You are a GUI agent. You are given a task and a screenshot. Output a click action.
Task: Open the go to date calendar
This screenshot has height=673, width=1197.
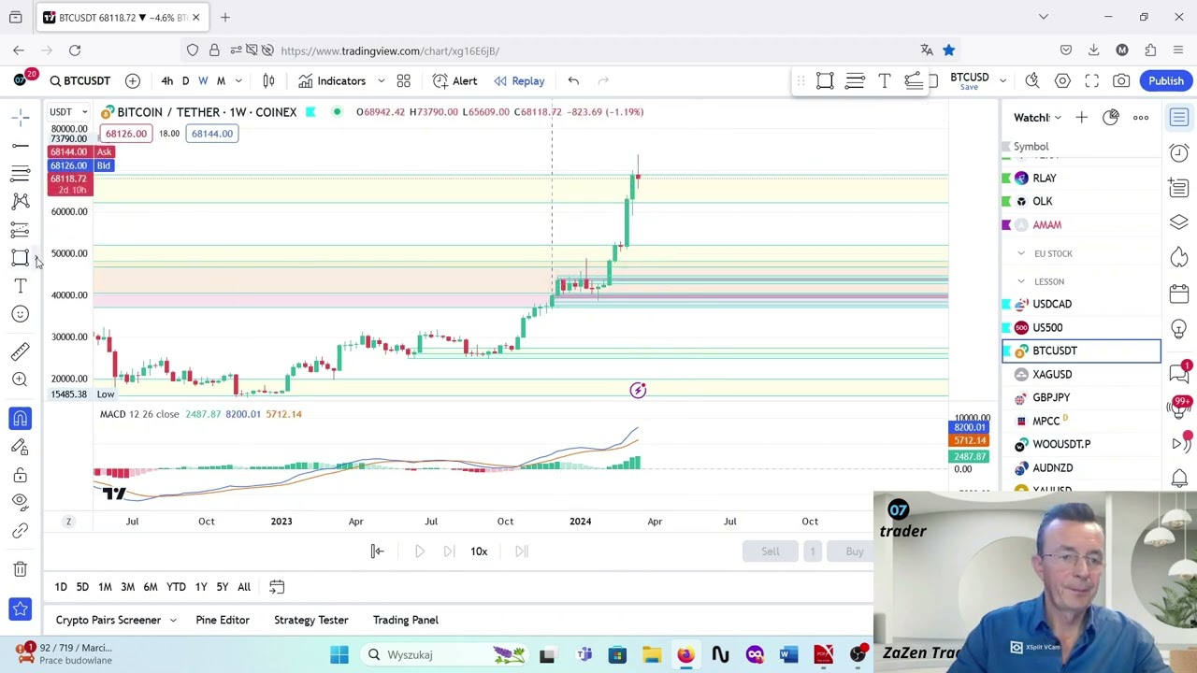point(277,587)
